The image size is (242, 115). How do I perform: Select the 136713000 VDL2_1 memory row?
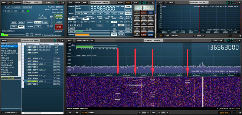click(x=42, y=58)
